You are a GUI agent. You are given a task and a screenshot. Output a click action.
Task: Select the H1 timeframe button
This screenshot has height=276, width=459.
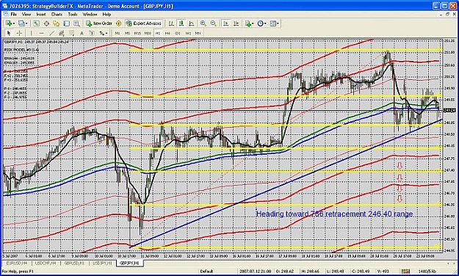pos(157,33)
